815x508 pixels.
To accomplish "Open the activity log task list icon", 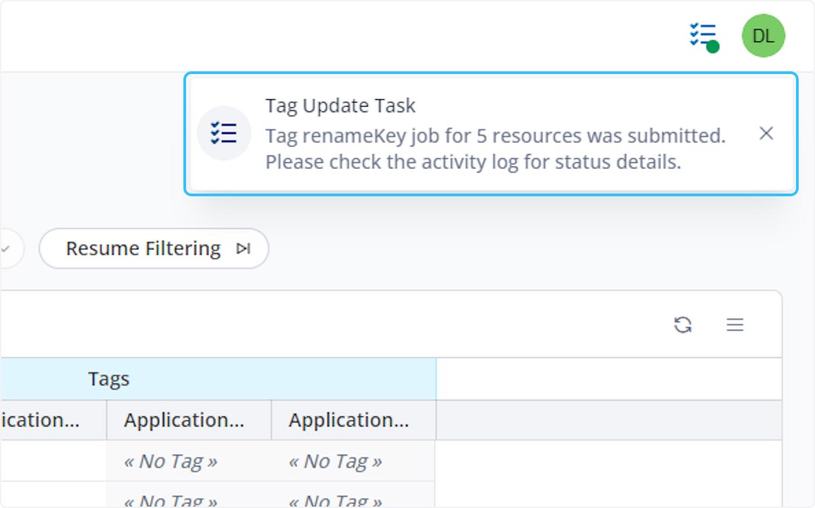I will (703, 35).
